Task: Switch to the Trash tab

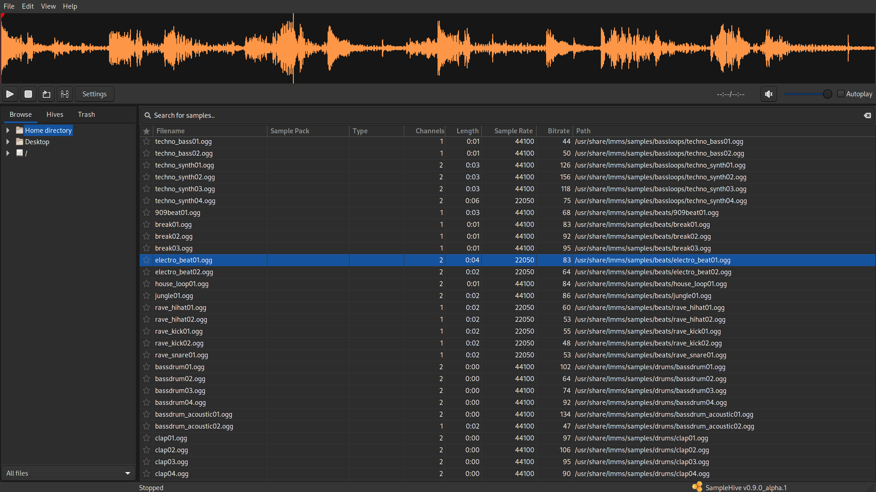Action: coord(86,115)
